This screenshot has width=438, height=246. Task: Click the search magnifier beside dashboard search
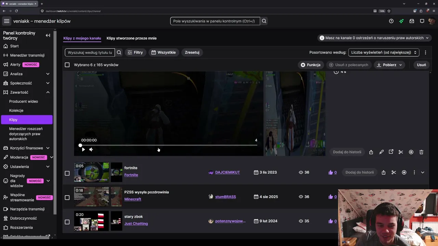[264, 21]
